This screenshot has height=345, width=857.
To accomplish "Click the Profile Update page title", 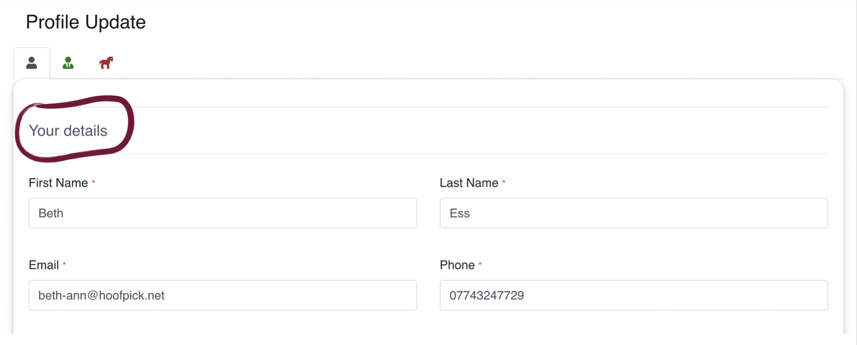I will [x=86, y=22].
